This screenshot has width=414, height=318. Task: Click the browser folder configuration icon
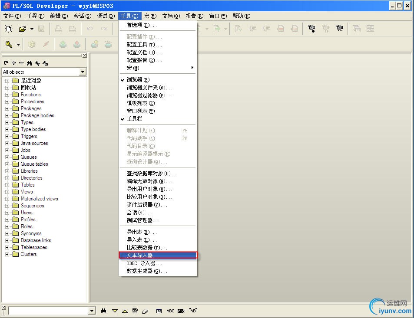click(x=45, y=63)
